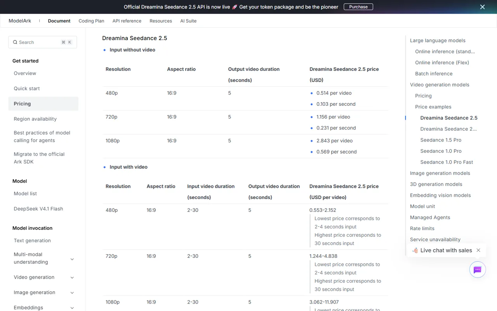Click the search magnifier icon

pos(15,42)
